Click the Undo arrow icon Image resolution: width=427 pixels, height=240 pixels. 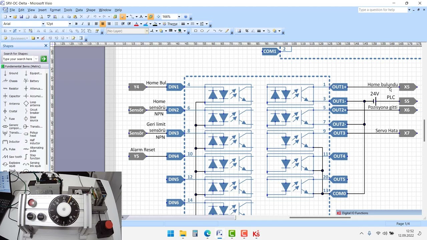(95, 17)
